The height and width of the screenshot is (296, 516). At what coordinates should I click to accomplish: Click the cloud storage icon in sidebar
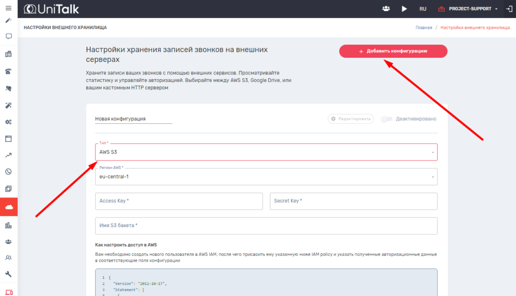pos(9,207)
